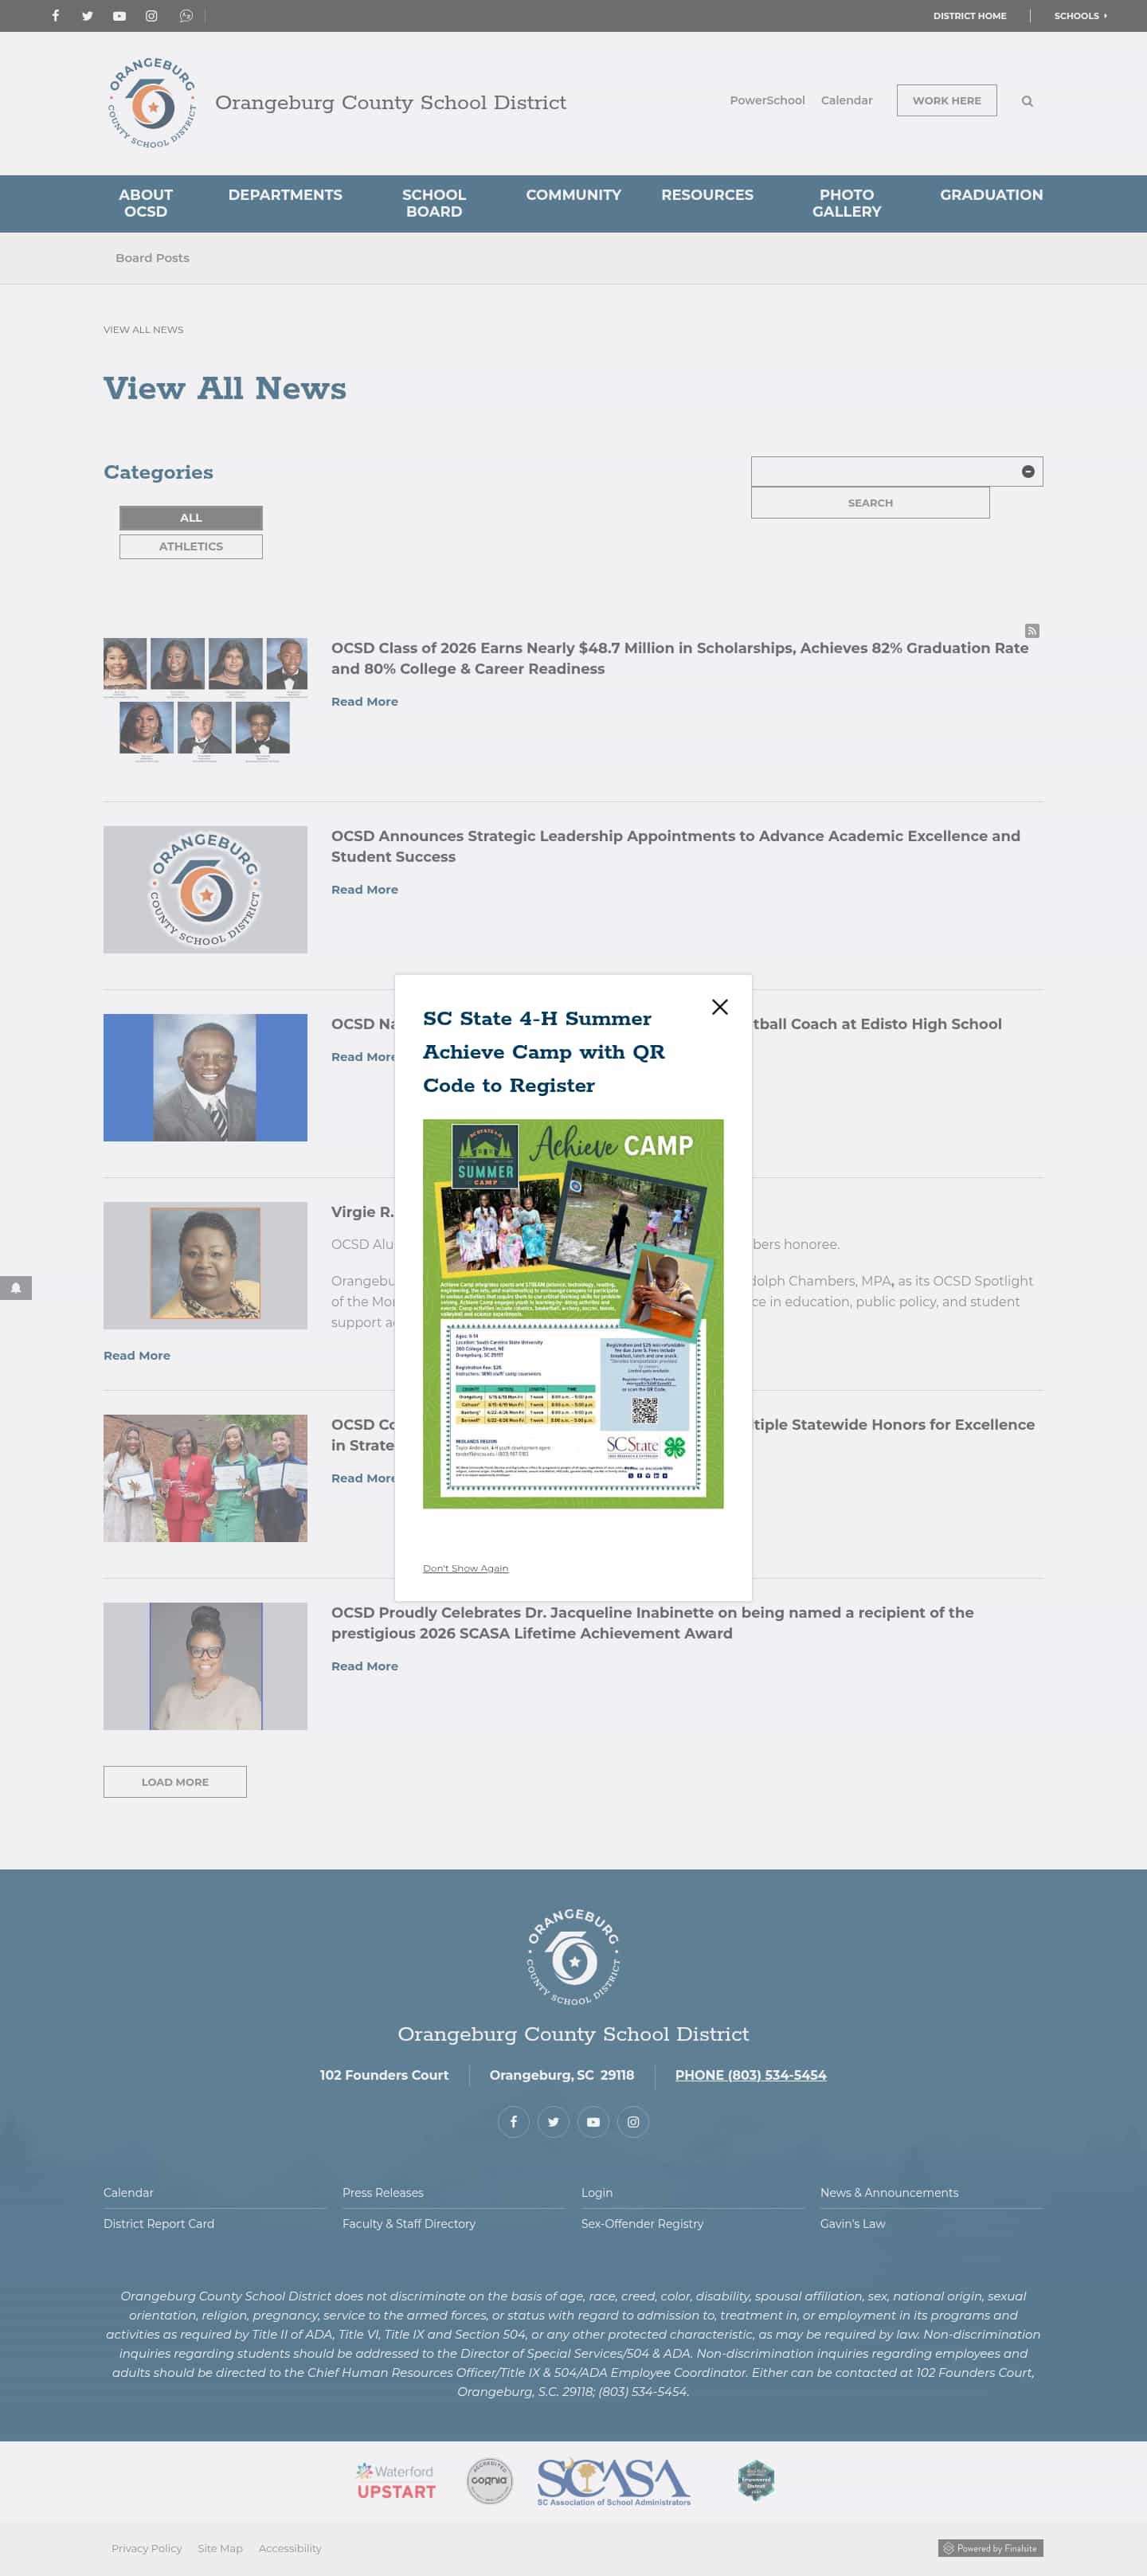The height and width of the screenshot is (2576, 1147).
Task: Open the Graduation menu item
Action: point(991,195)
